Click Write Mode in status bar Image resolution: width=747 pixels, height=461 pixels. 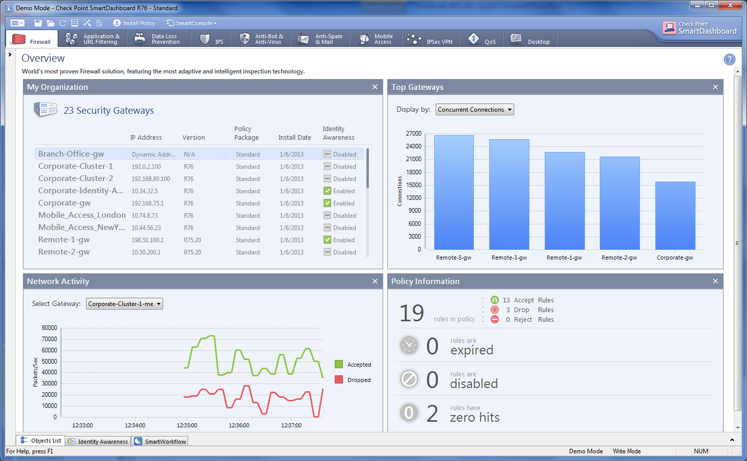627,451
